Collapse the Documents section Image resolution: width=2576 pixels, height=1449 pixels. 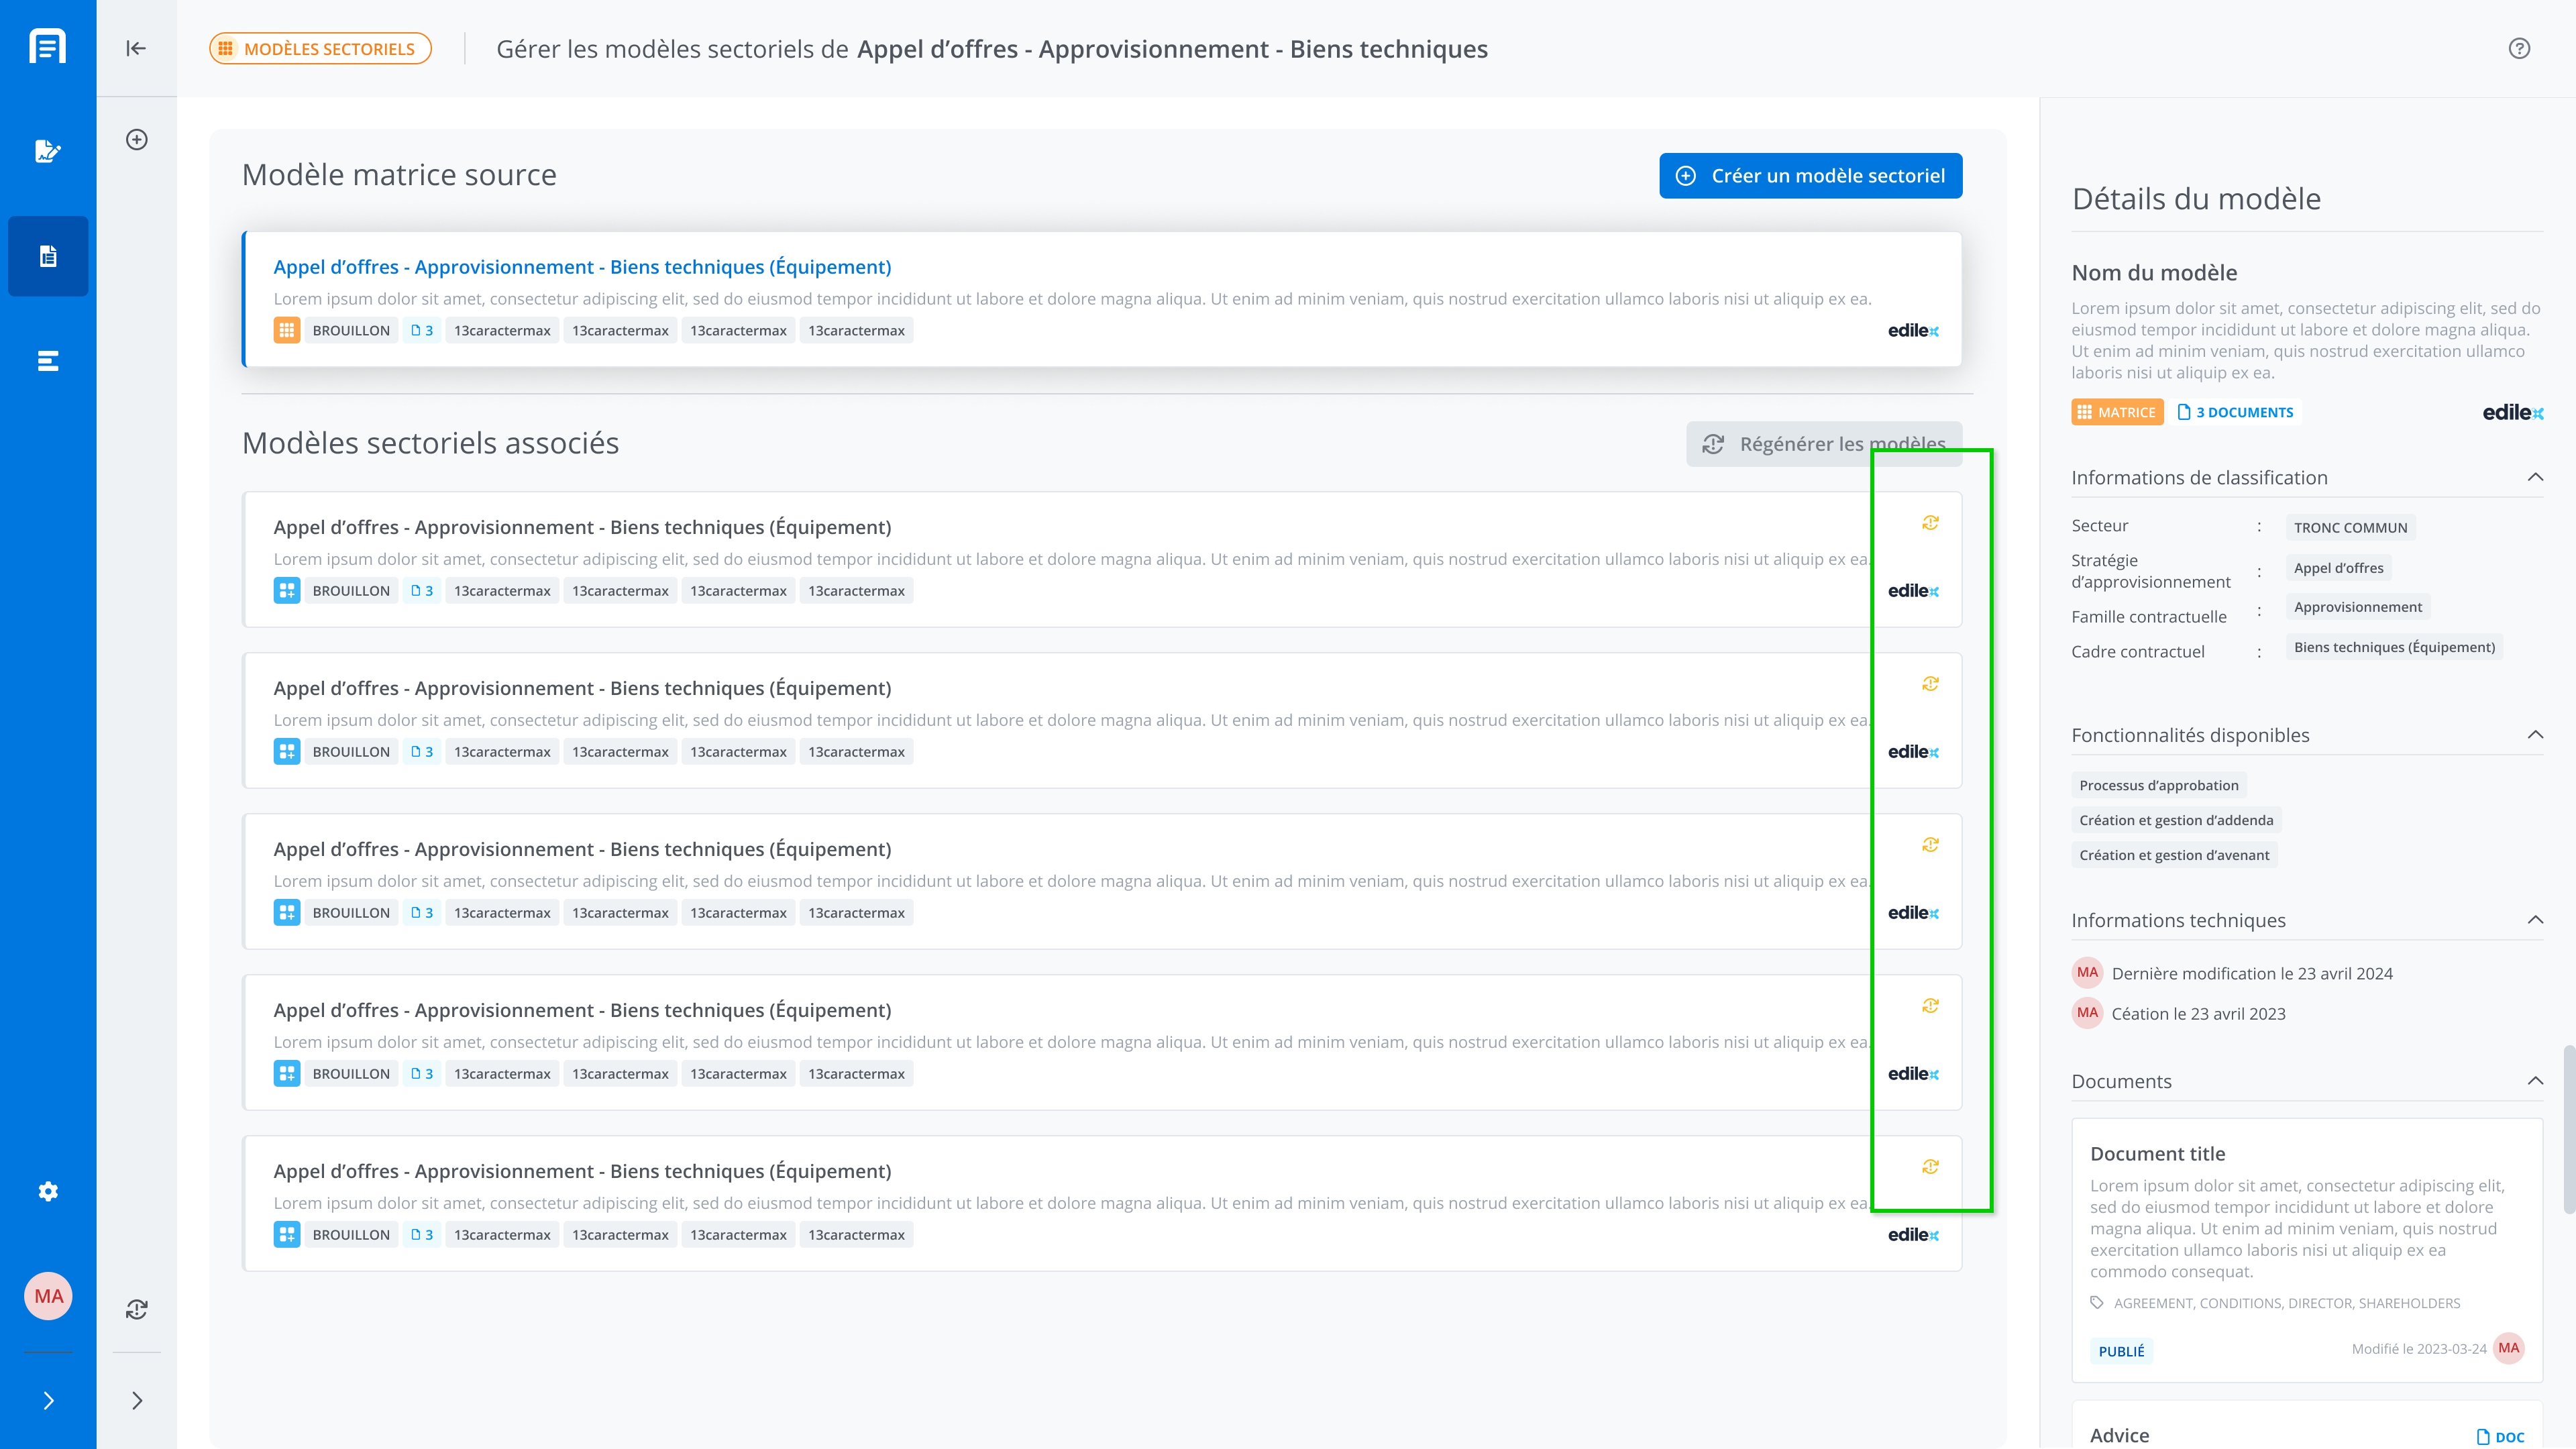(2535, 1081)
